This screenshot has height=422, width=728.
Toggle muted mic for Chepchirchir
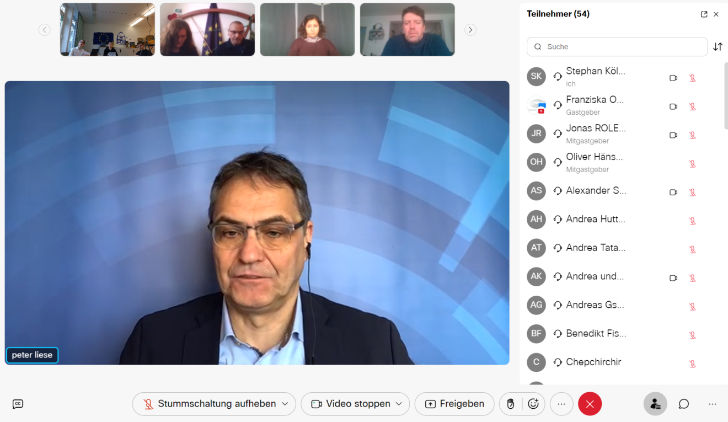[x=693, y=364]
